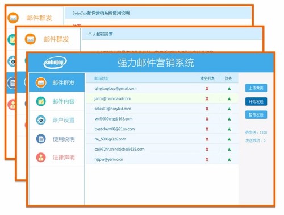
Task: Remove cs@72hr.cn row with red X
Action: 207,150
